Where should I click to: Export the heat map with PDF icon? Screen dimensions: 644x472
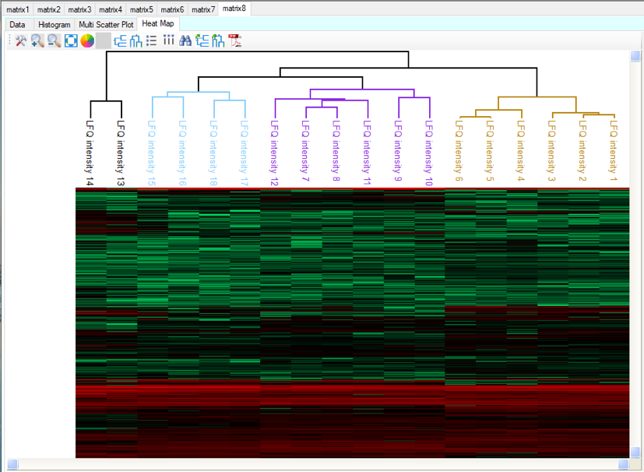(234, 41)
